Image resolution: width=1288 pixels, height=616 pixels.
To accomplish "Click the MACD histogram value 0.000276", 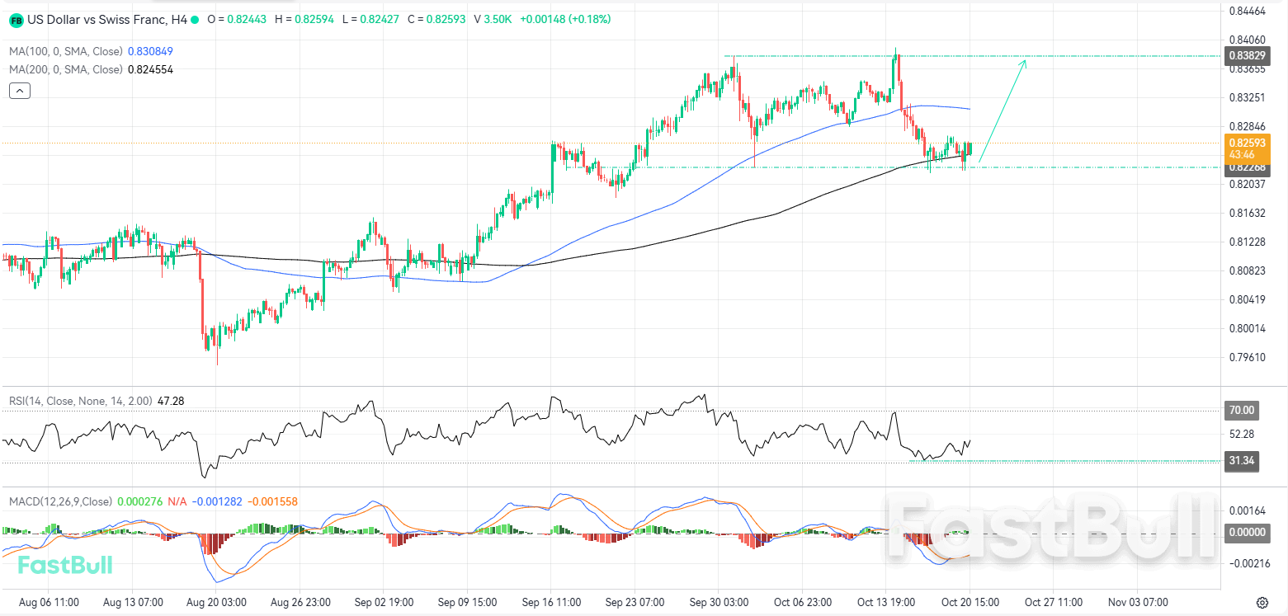I will point(140,501).
